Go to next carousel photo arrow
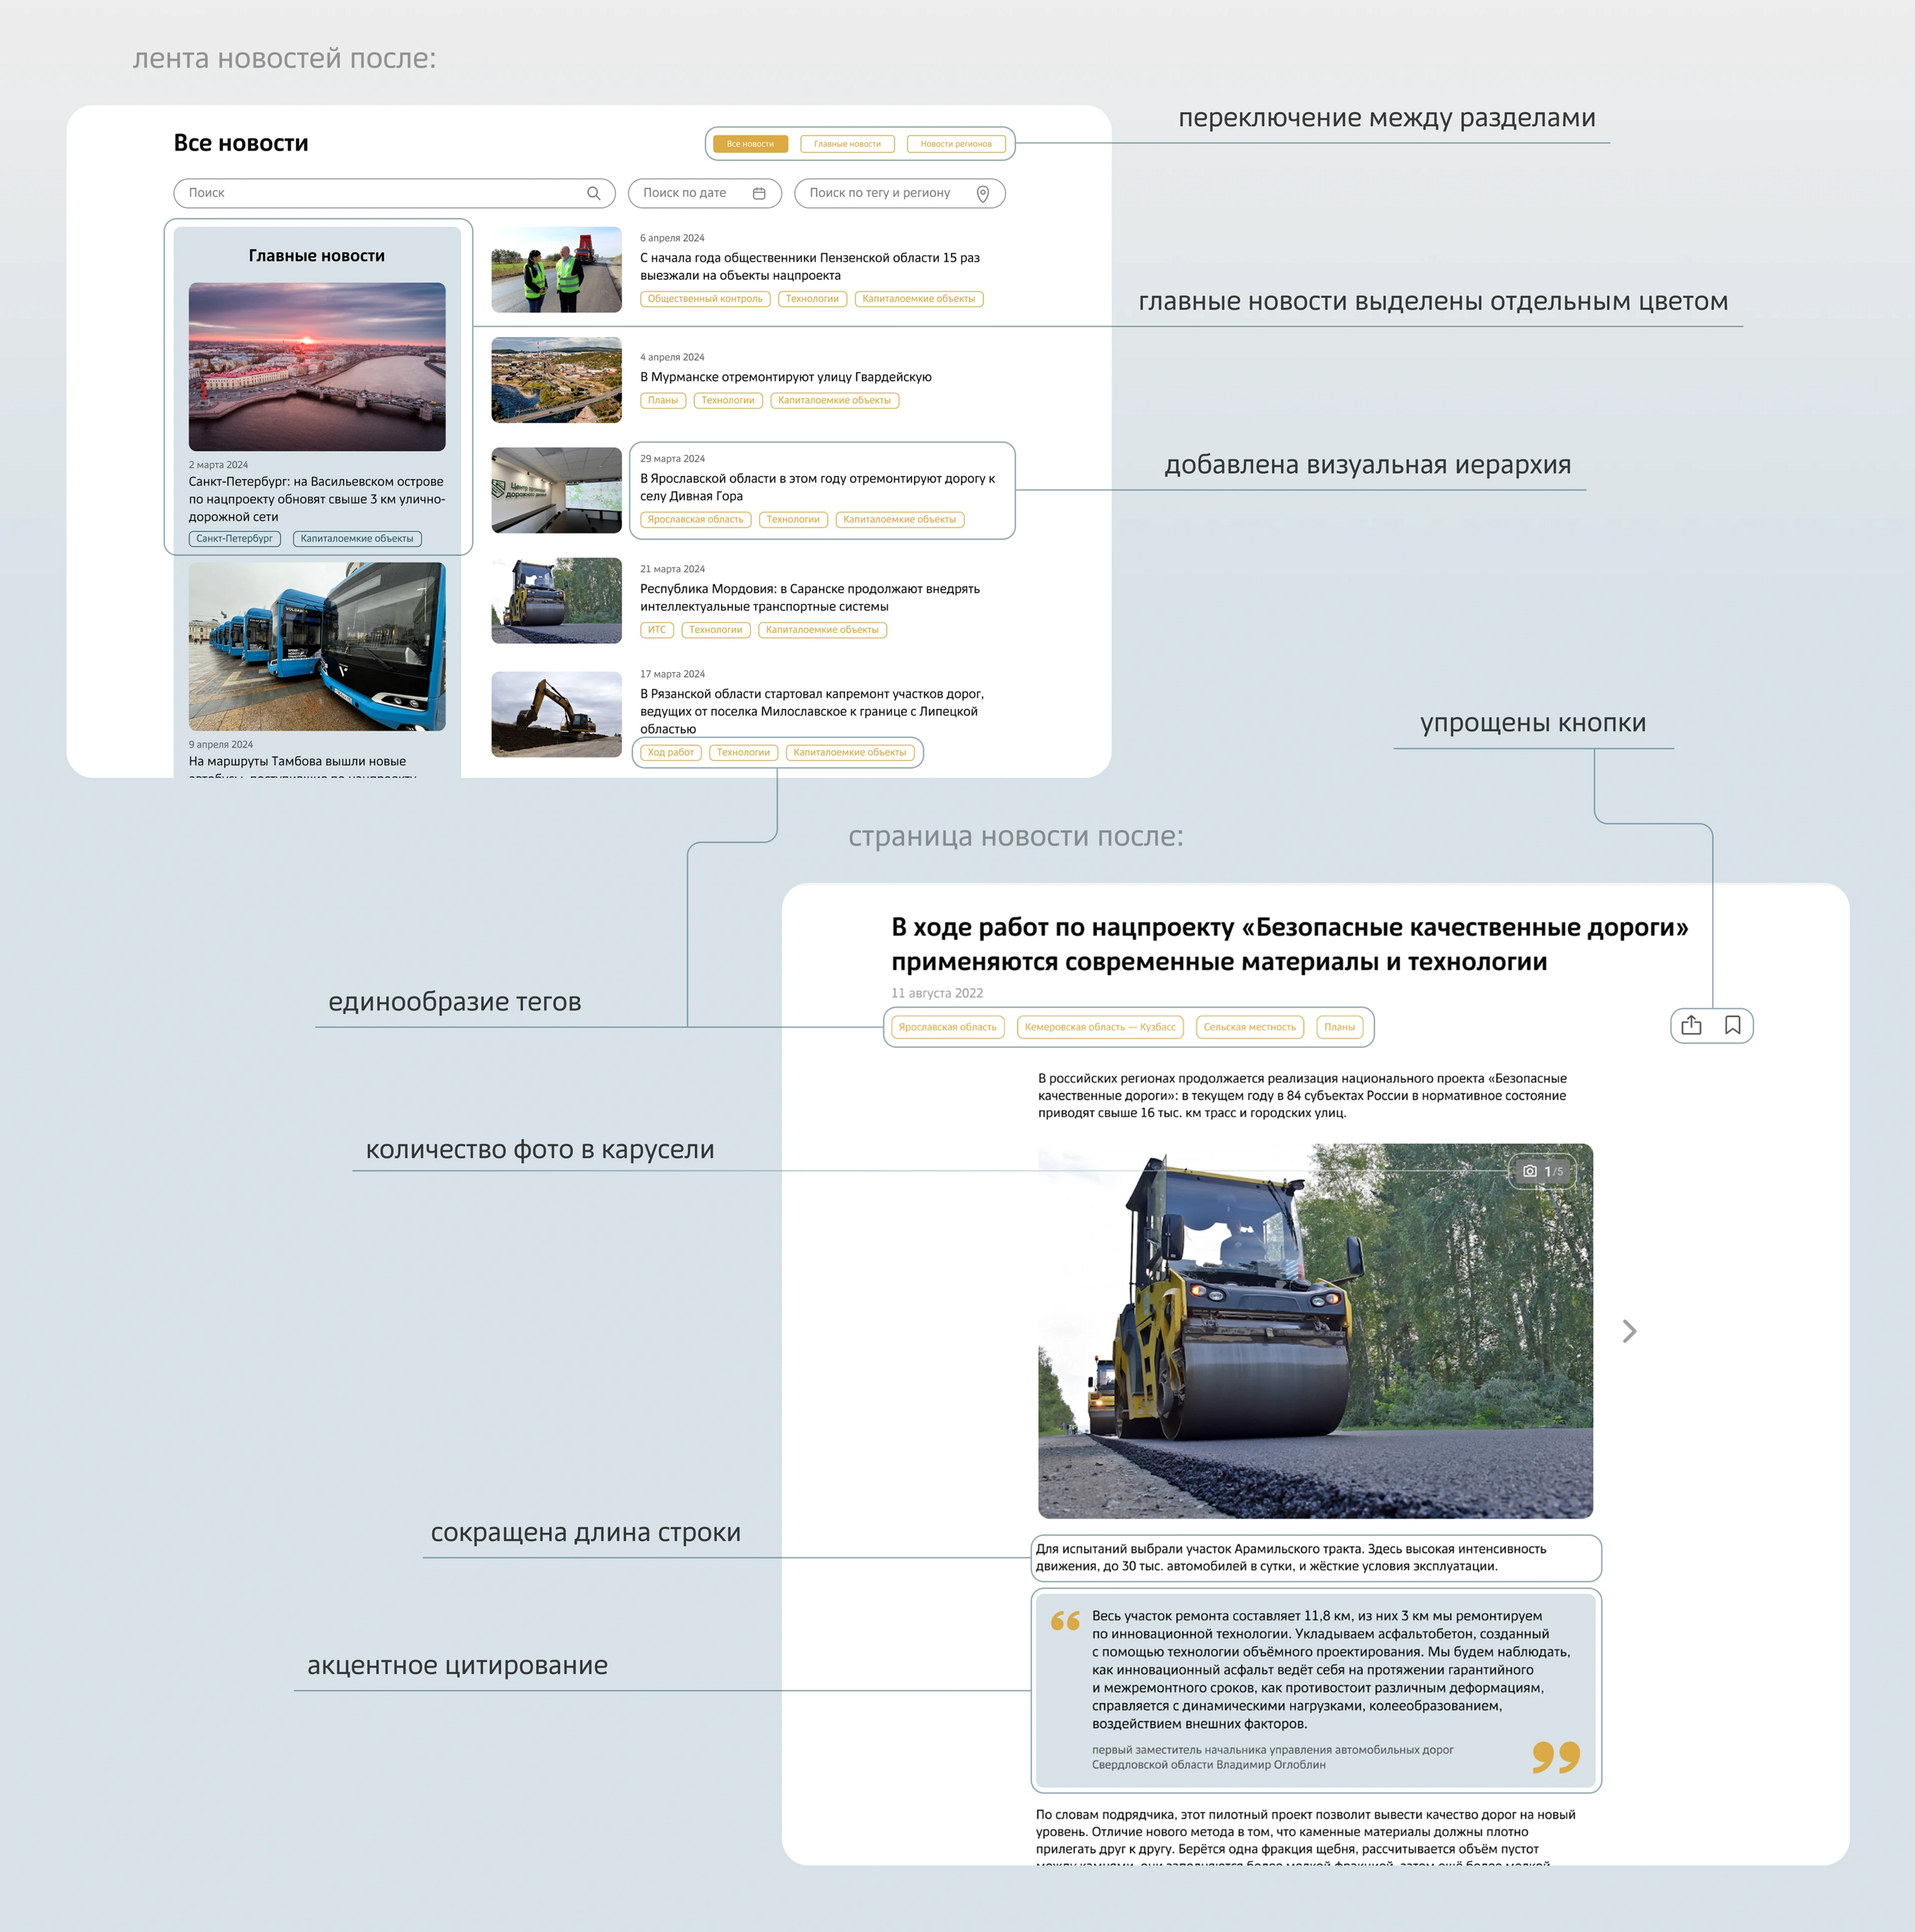1915x1932 pixels. pos(1629,1331)
